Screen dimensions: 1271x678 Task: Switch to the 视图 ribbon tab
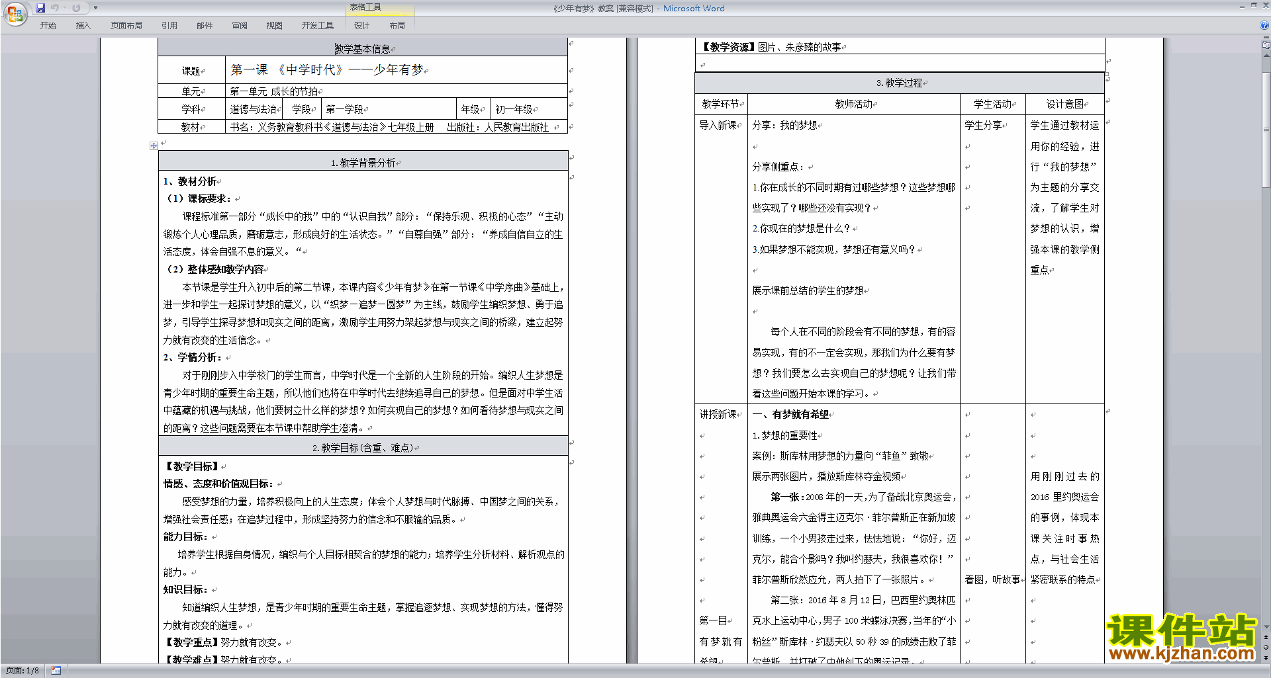click(x=274, y=26)
